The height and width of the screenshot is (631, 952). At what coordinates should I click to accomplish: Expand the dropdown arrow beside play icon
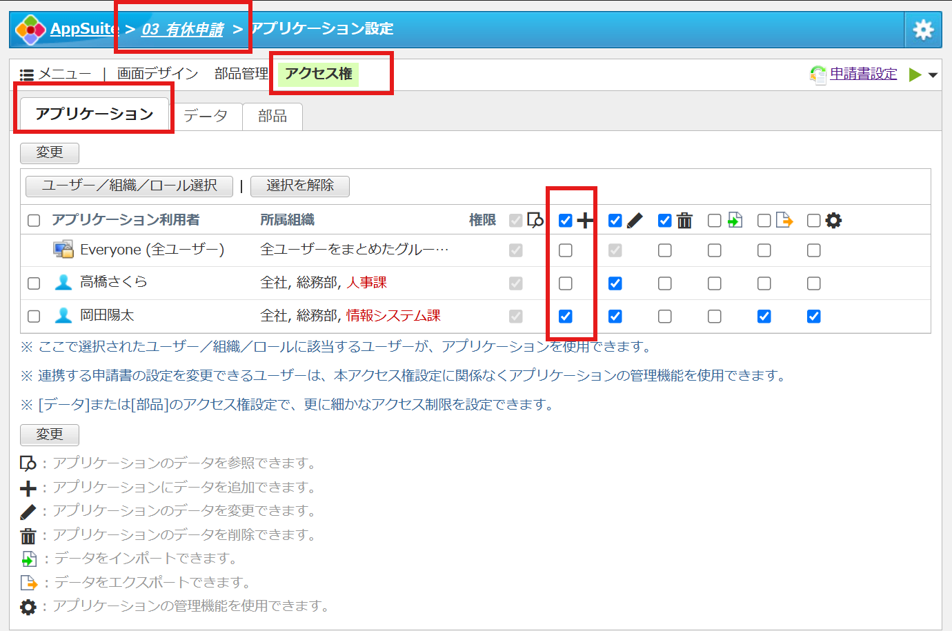tap(933, 75)
